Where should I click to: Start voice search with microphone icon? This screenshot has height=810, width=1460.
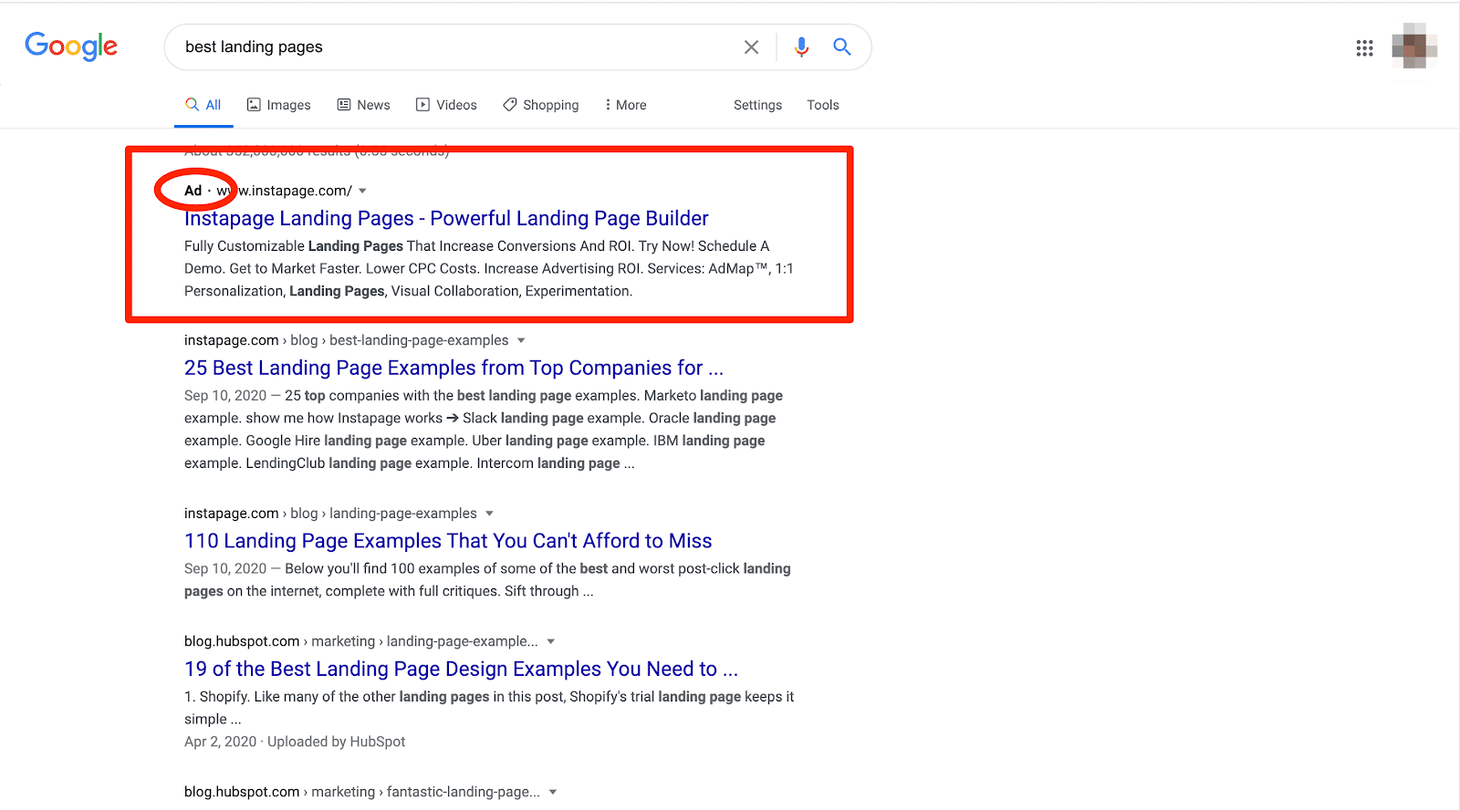pos(801,47)
